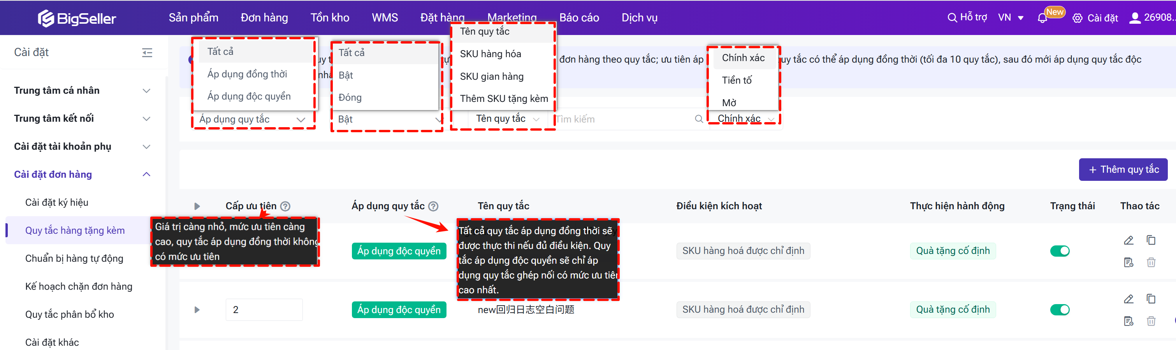Click the Hỗ trợ link in header
Viewport: 1176px width, 350px height.
click(x=973, y=18)
